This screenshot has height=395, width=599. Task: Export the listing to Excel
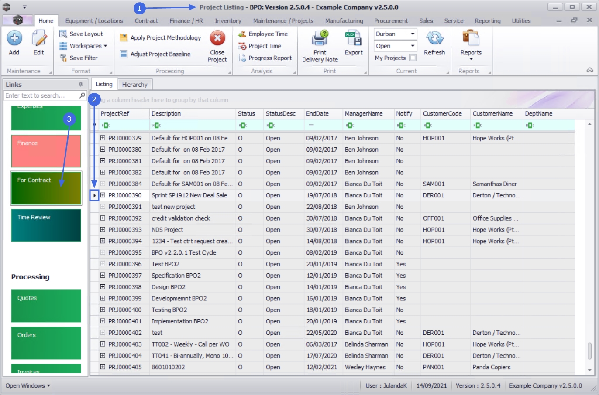point(353,39)
